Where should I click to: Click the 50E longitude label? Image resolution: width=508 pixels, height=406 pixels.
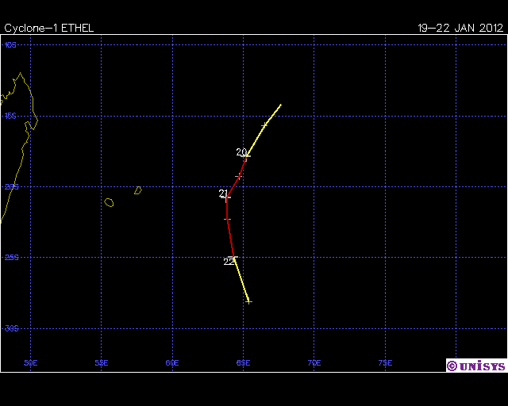pos(31,363)
